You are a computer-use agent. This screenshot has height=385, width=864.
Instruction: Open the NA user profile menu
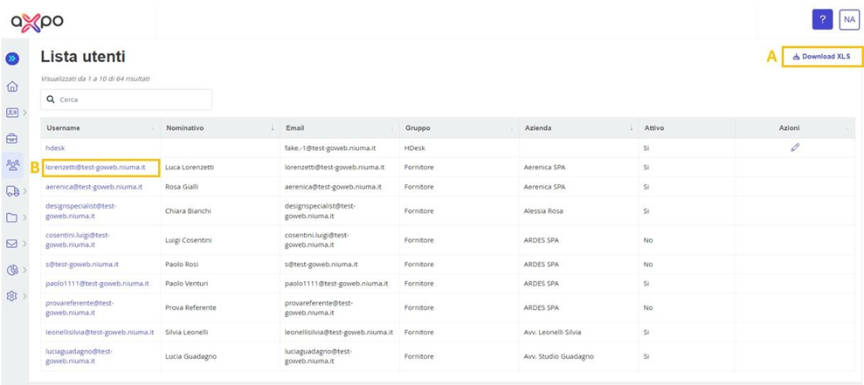[848, 19]
